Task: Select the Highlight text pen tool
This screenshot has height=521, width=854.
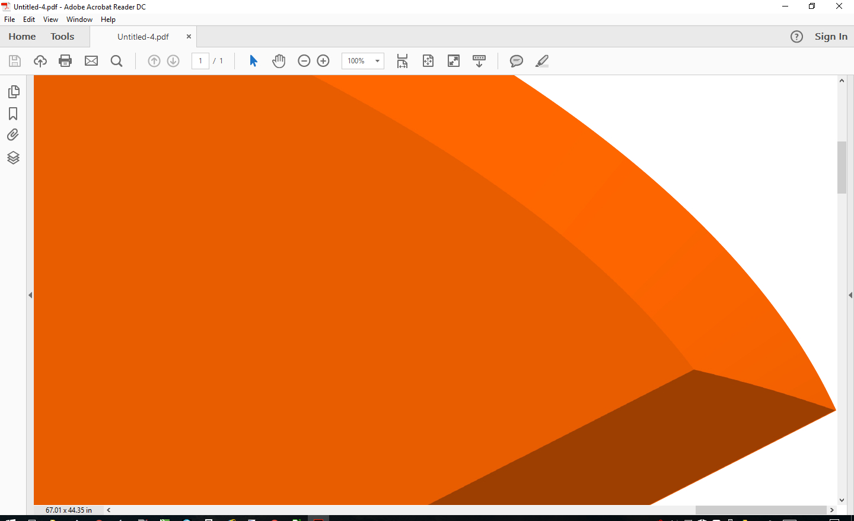Action: tap(542, 61)
